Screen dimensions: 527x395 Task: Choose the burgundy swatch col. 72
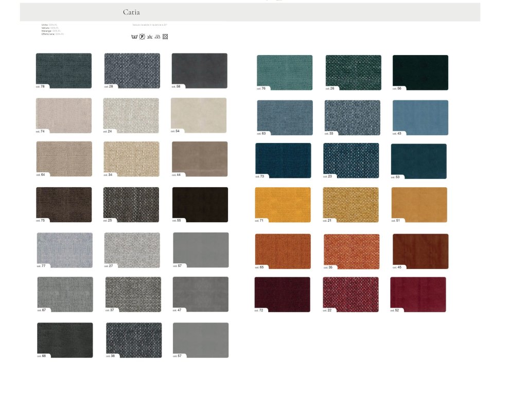(282, 294)
